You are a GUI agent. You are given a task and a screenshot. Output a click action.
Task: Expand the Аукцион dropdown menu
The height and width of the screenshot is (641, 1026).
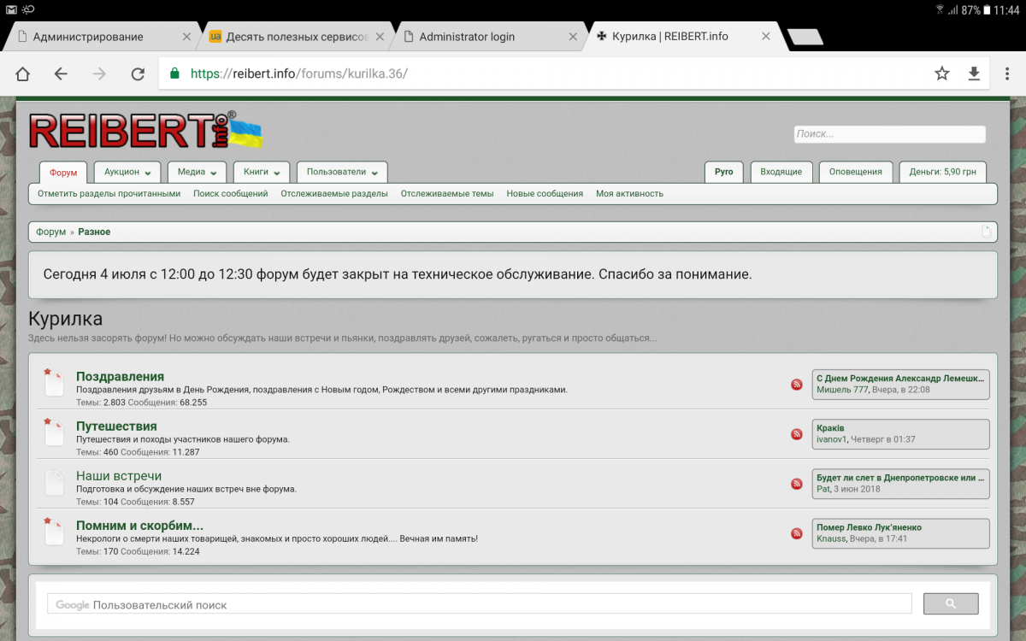click(x=127, y=172)
